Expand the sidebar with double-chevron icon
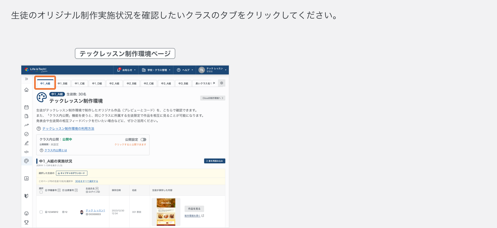The height and width of the screenshot is (228, 497). click(26, 79)
